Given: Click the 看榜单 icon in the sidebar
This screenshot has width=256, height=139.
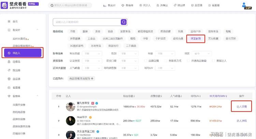Looking at the screenshot, I should pyautogui.click(x=9, y=96).
